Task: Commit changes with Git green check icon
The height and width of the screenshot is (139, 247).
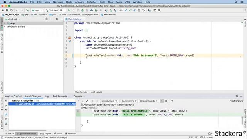Action: click(x=130, y=10)
